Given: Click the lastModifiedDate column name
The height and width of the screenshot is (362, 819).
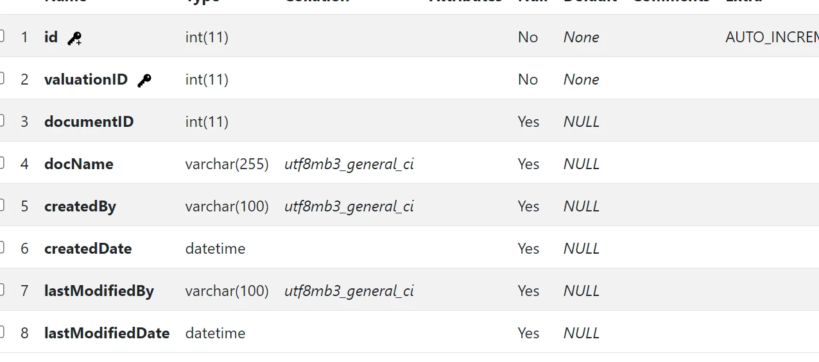Looking at the screenshot, I should pos(107,333).
